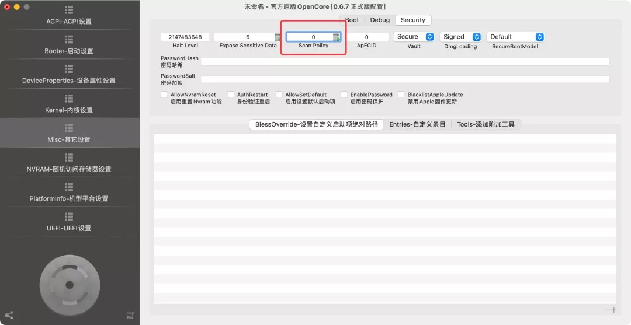This screenshot has height=325, width=631.
Task: Open the UEFI-UEFI设置 sidebar section
Action: [69, 222]
